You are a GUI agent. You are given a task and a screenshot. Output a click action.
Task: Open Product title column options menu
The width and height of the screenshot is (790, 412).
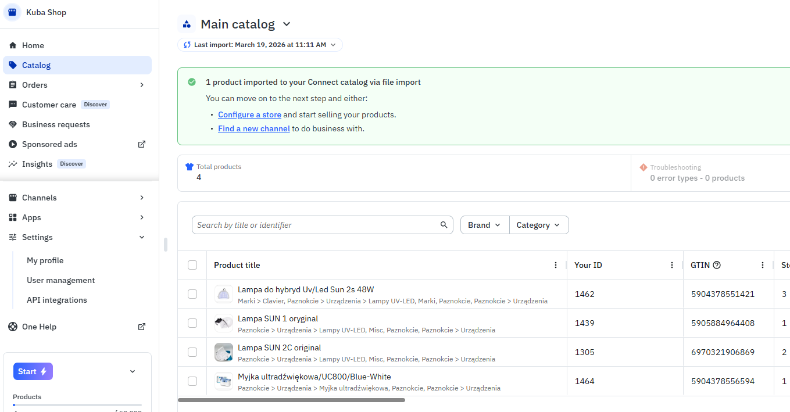point(556,265)
